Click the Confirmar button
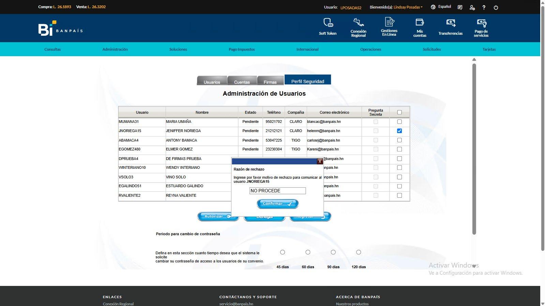 (277, 204)
